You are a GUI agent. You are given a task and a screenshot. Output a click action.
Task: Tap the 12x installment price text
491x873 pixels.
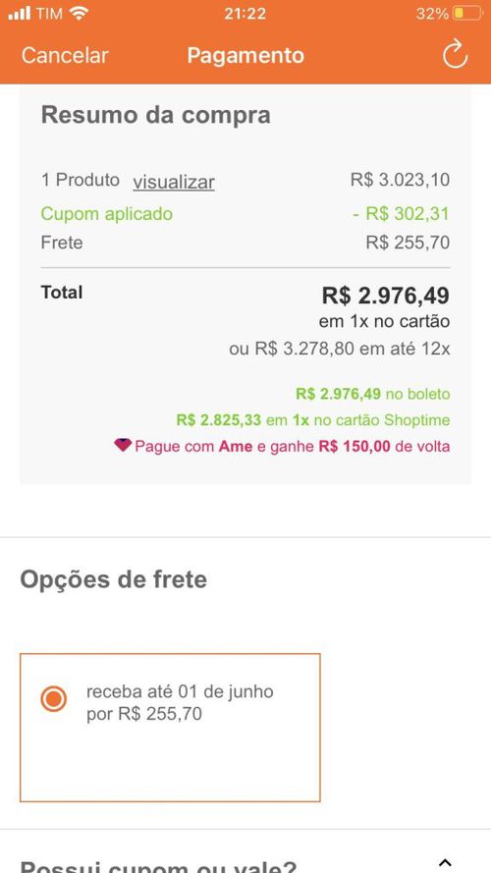pos(340,349)
